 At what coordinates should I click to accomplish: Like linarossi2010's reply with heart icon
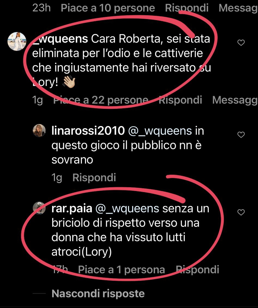point(241,135)
